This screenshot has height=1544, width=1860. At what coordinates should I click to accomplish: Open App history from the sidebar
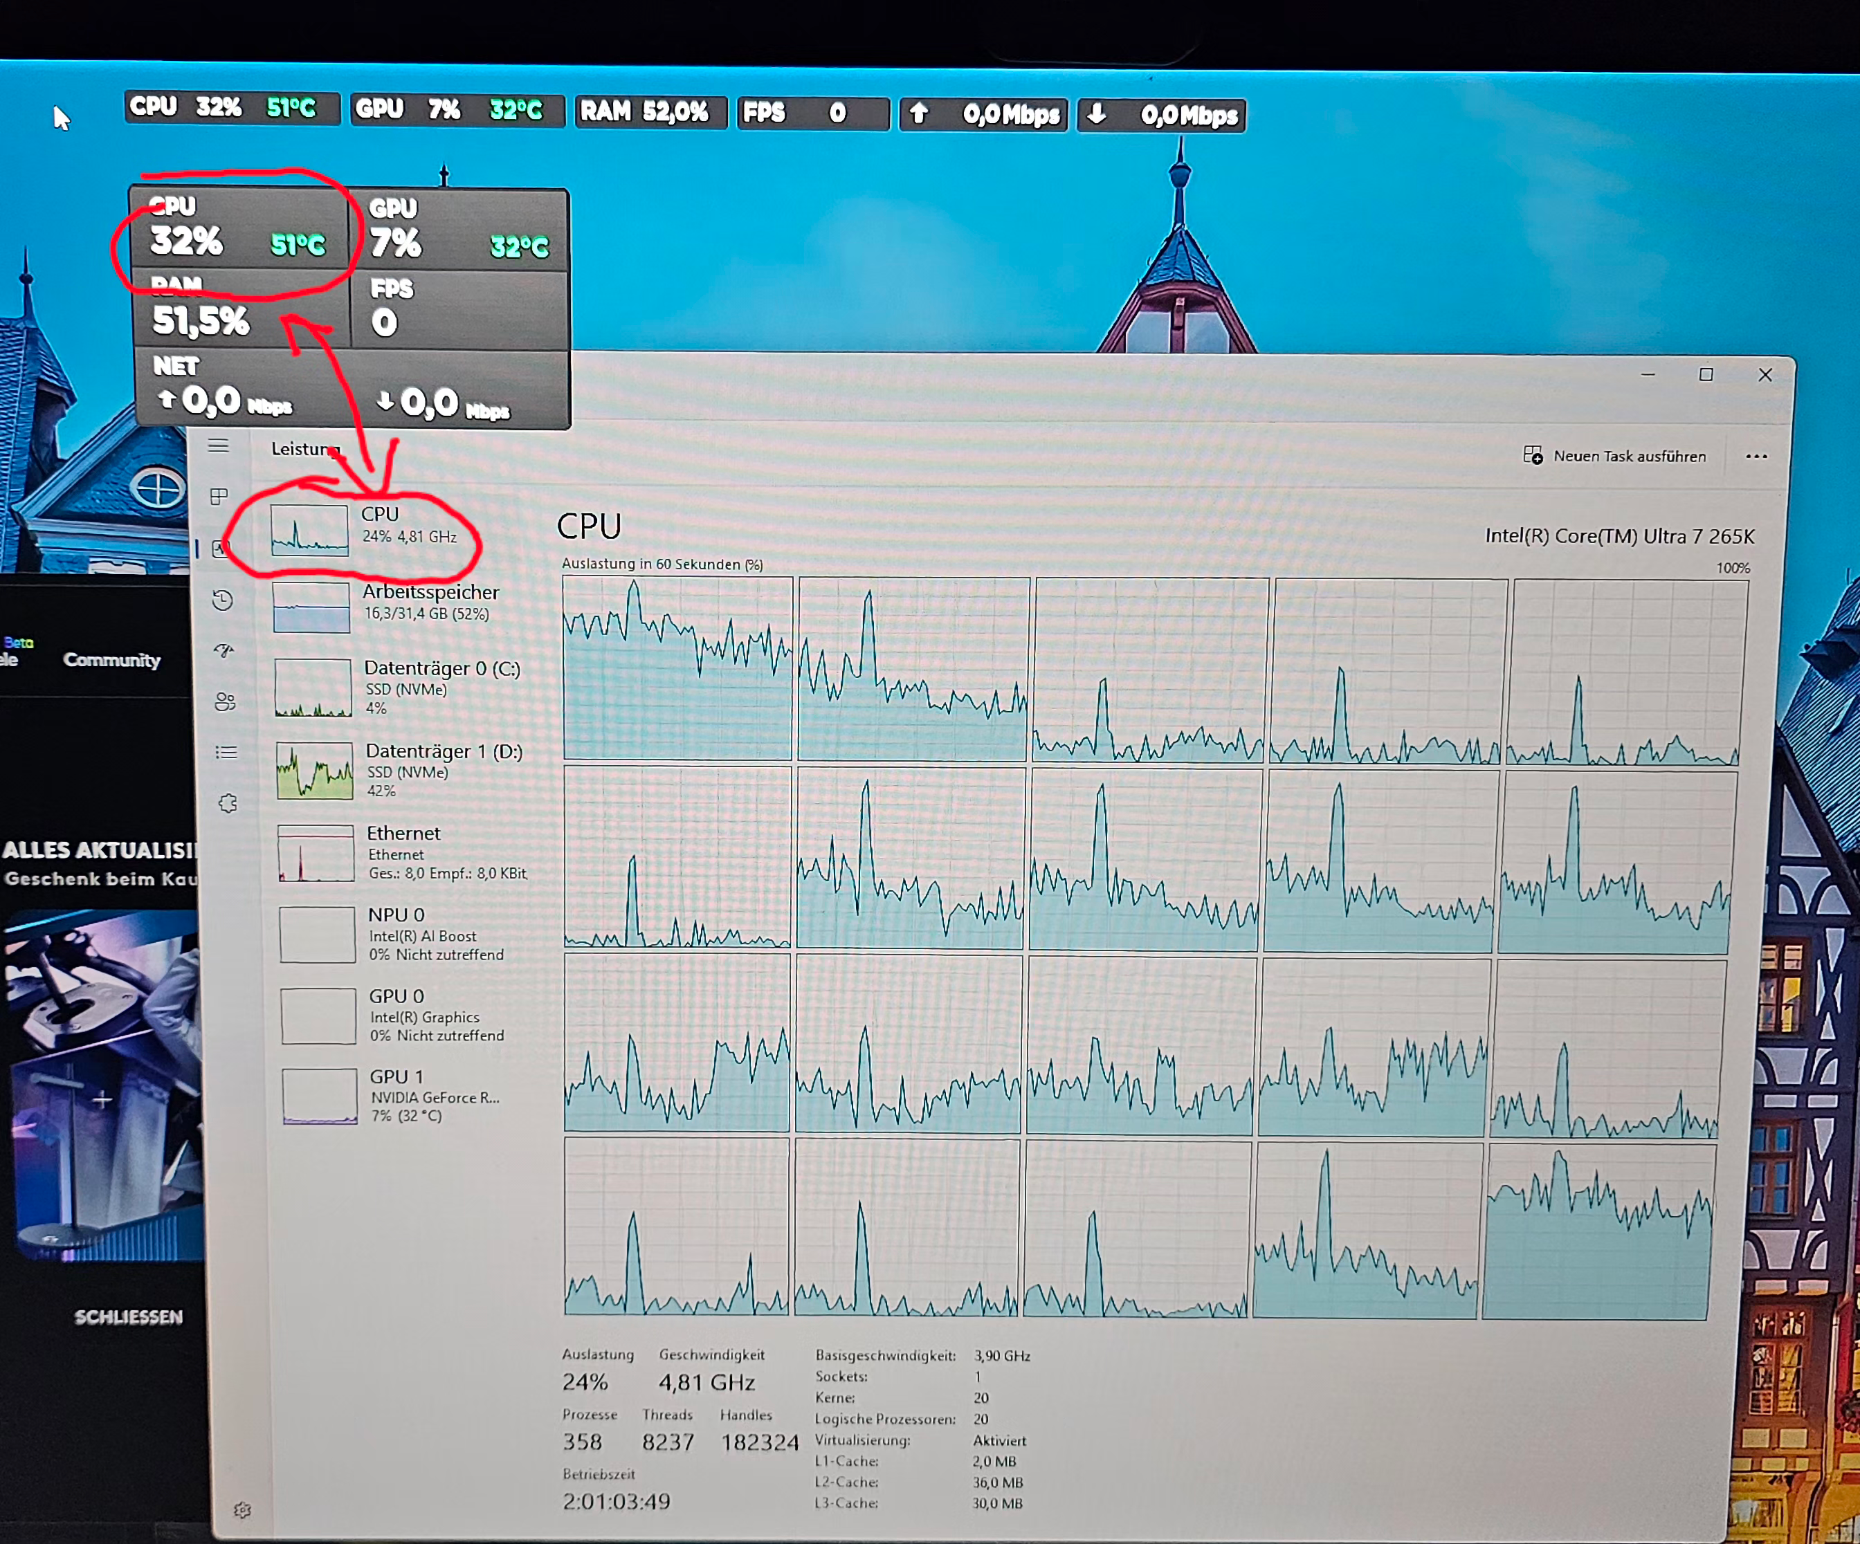pyautogui.click(x=222, y=600)
